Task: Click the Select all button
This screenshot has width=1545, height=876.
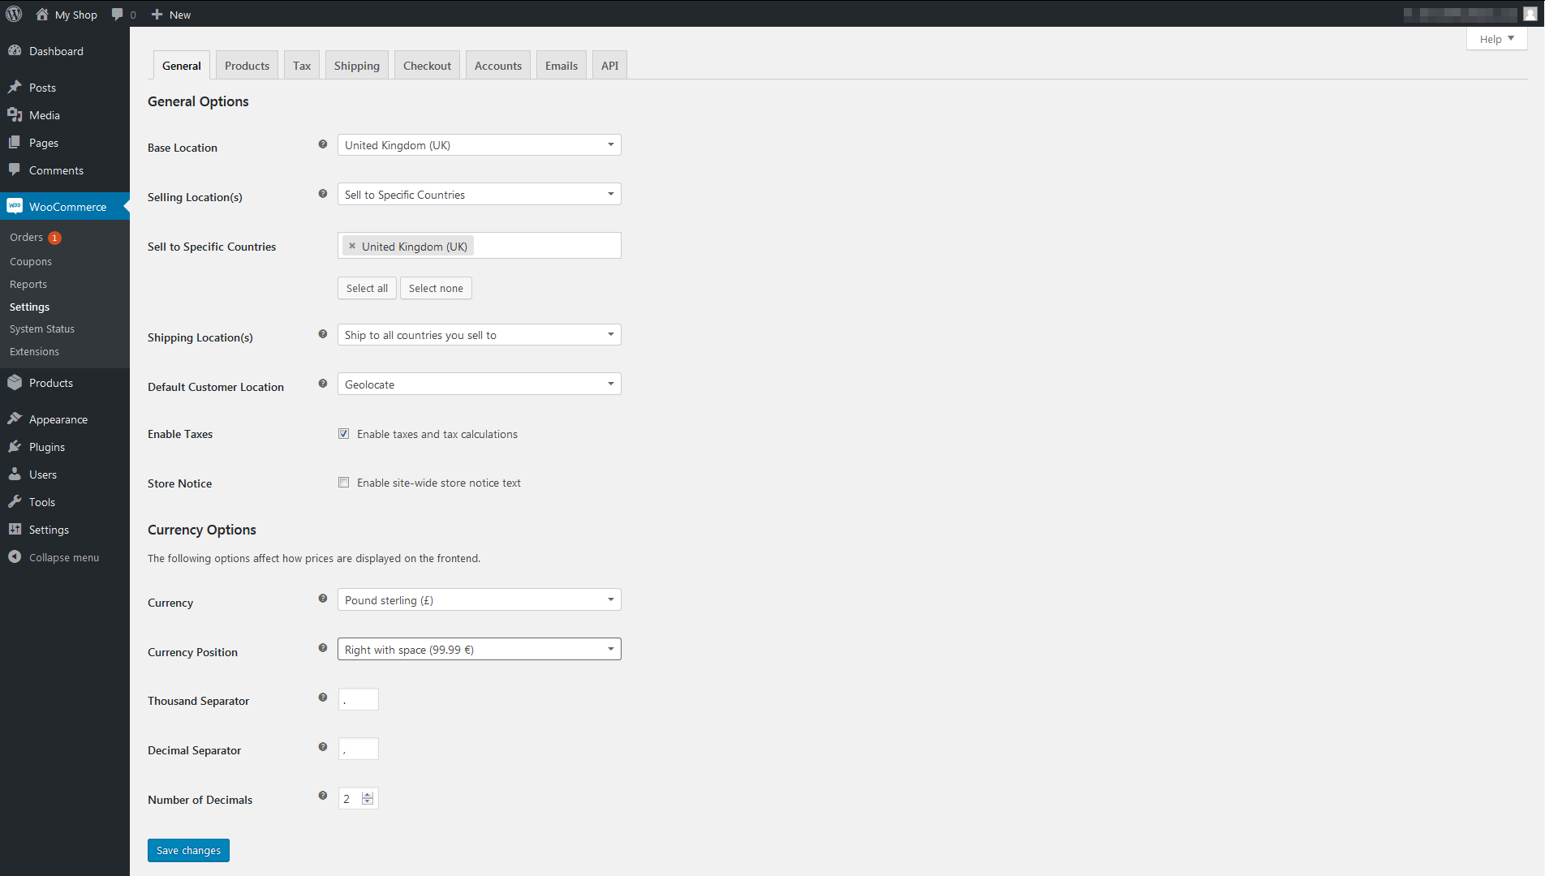Action: pos(367,288)
